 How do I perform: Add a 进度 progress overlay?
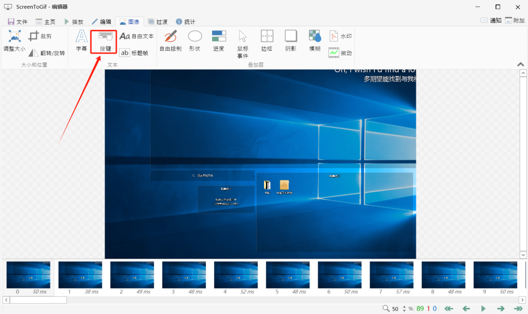point(219,41)
